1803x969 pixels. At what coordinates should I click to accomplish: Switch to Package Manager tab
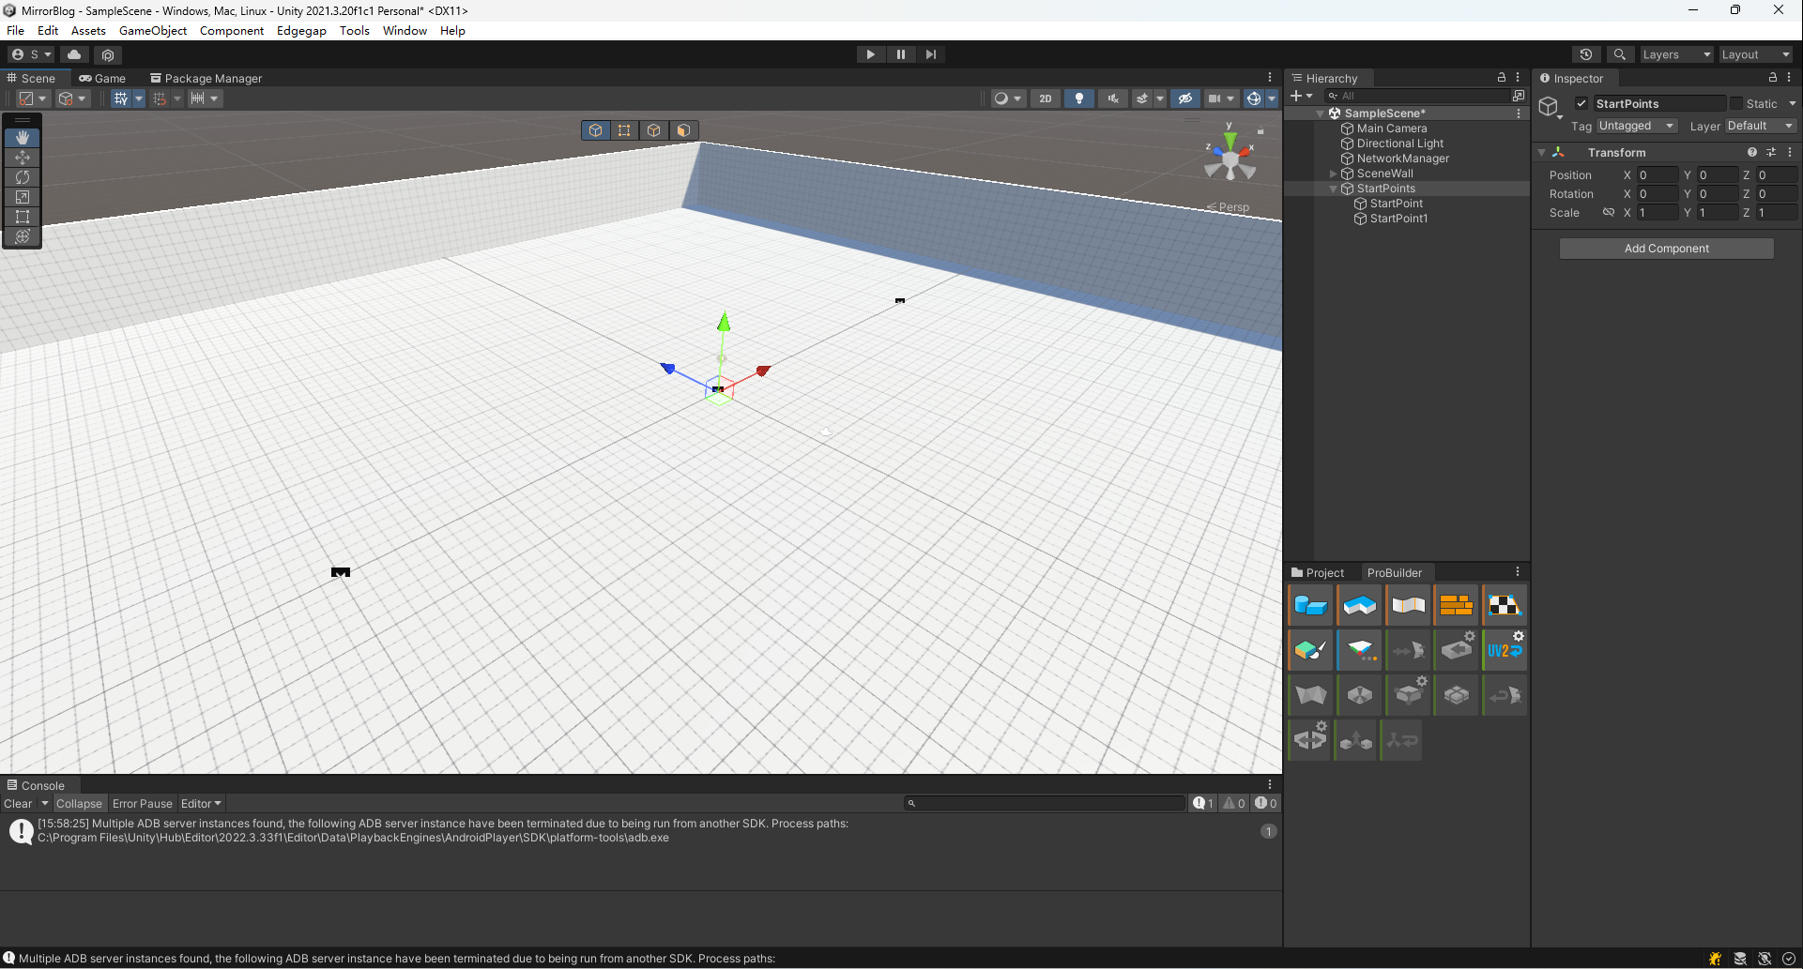pyautogui.click(x=206, y=79)
